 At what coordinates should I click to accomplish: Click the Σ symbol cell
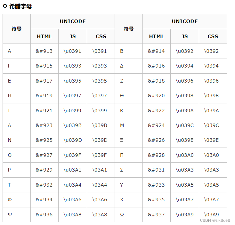click(x=129, y=170)
